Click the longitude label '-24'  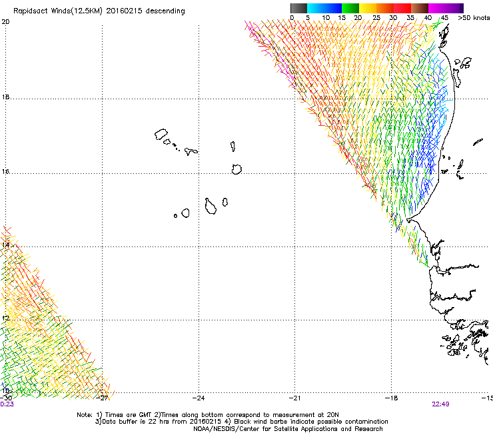pyautogui.click(x=199, y=398)
